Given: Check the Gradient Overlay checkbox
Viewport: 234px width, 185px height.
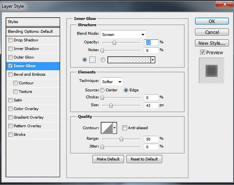Looking at the screenshot, I should (x=10, y=117).
